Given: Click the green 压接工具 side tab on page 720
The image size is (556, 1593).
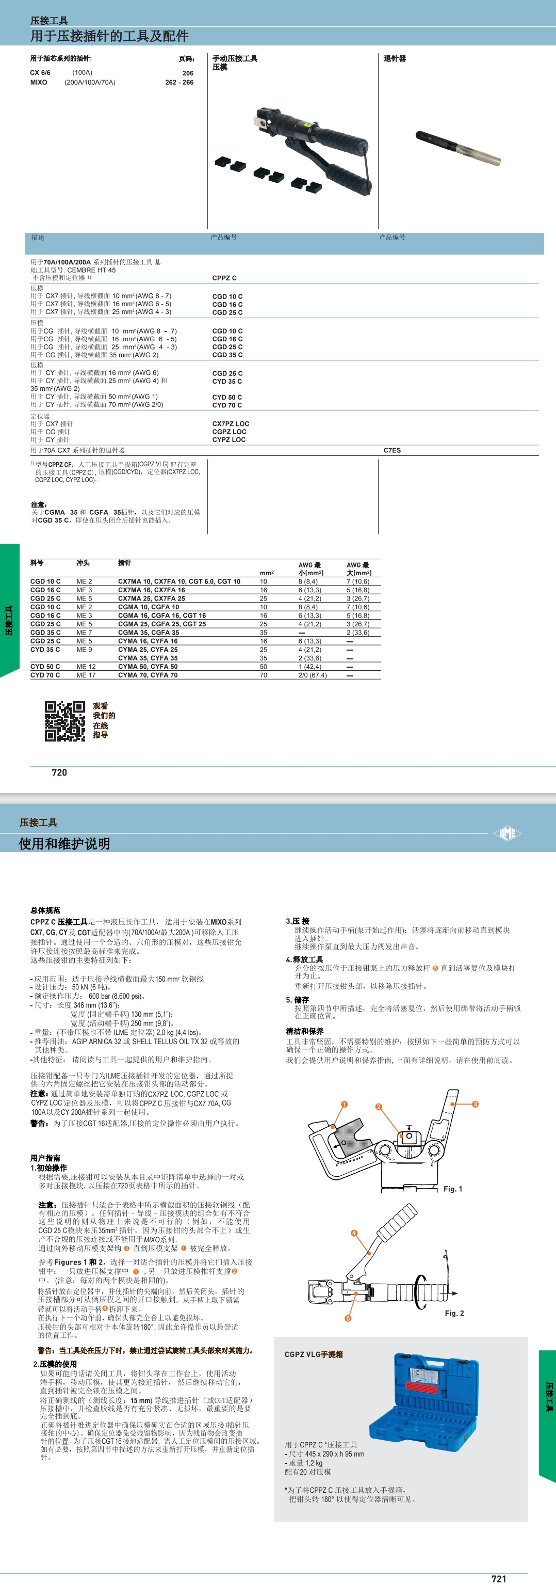Looking at the screenshot, I should (x=9, y=610).
